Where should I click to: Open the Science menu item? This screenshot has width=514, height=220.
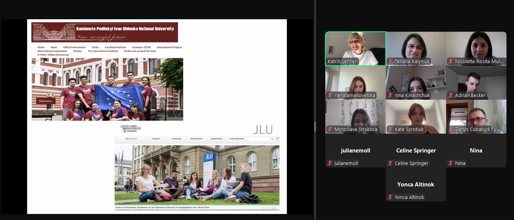click(x=77, y=51)
